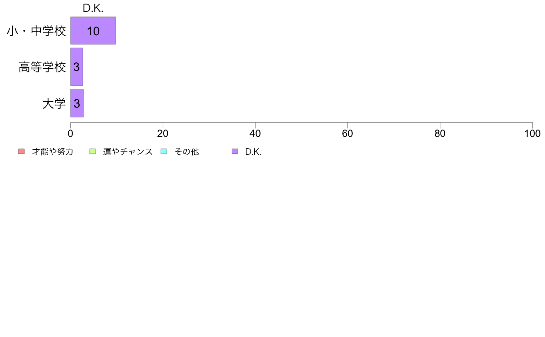Screen dimensions: 545x337
Task: Select the 高等学校 bar showing 3
Action: coord(77,67)
